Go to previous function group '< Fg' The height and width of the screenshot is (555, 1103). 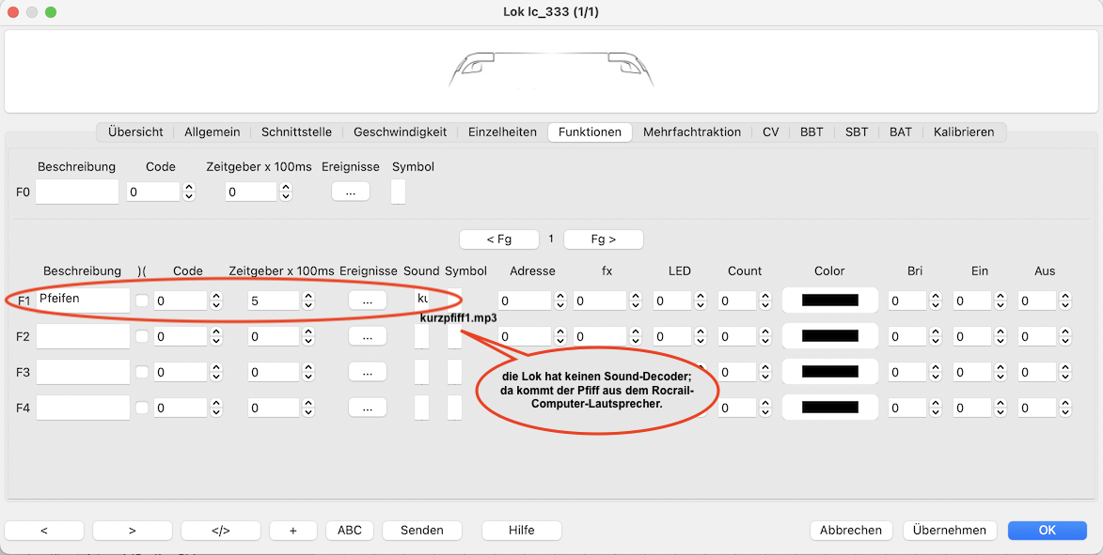coord(498,239)
